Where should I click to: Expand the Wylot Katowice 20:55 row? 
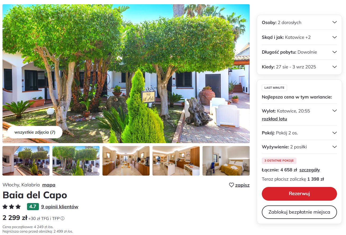(299, 111)
